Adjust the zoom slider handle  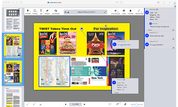(136, 104)
